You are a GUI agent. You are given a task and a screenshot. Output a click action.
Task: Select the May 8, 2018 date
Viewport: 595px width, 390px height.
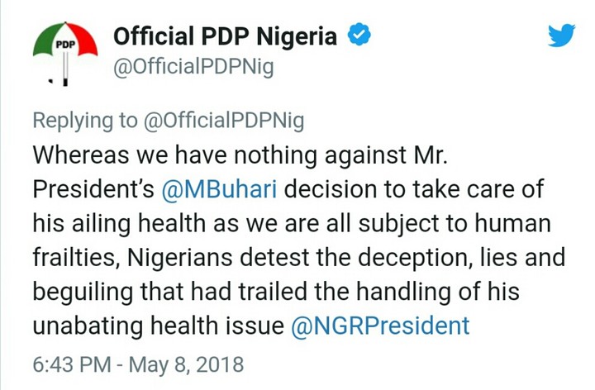[188, 364]
